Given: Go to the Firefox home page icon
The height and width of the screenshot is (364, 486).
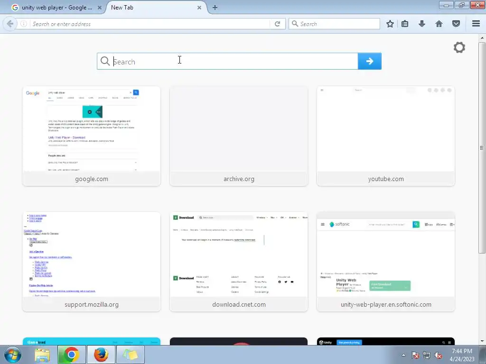Looking at the screenshot, I should pyautogui.click(x=439, y=24).
